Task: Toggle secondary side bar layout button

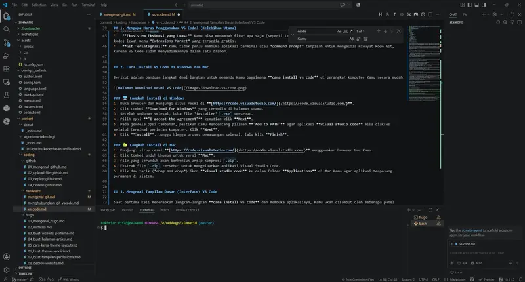Action: click(x=484, y=5)
